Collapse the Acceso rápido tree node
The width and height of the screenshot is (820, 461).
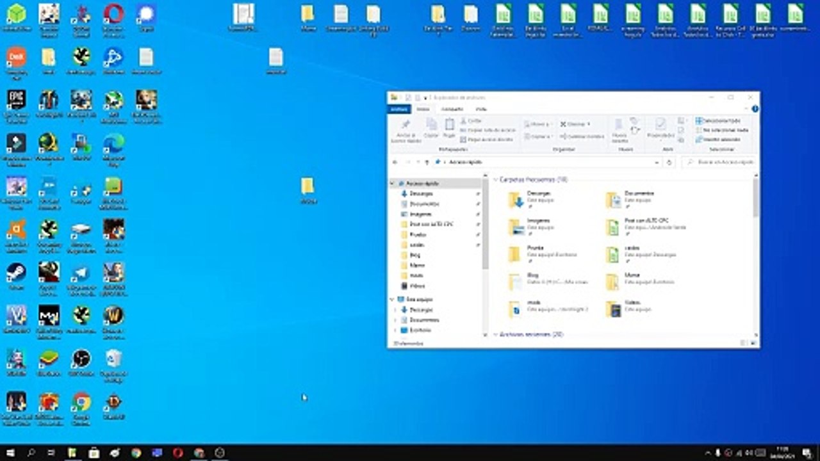393,183
